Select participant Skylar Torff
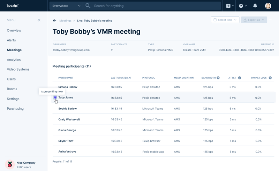Screen dimensions: 279x171 (x=66, y=141)
